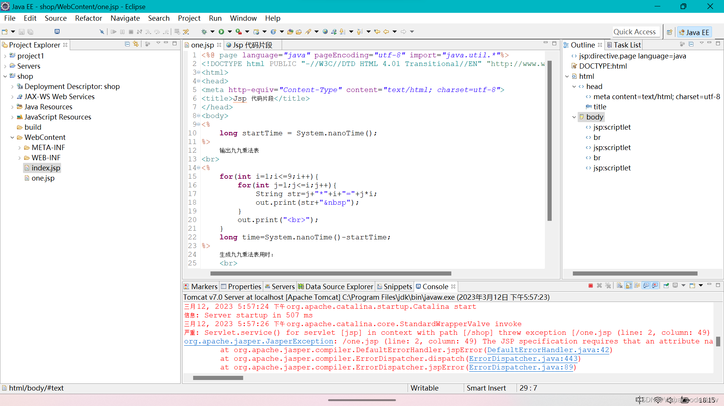This screenshot has width=724, height=406.
Task: Collapse all in Project Explorer
Action: pos(127,44)
